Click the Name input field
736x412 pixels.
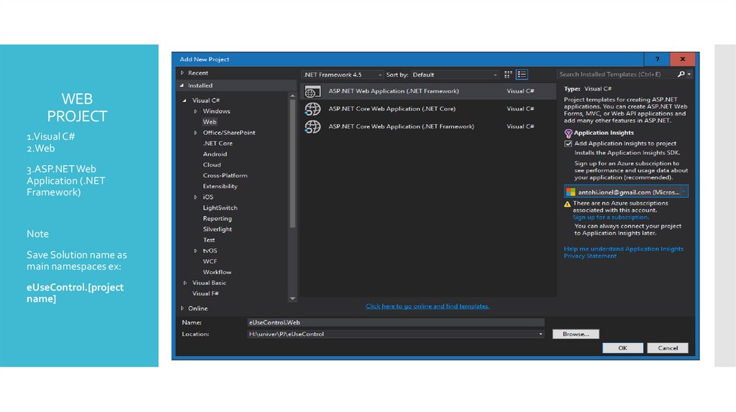[x=396, y=322]
